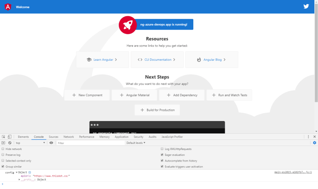Image resolution: width=318 pixels, height=189 pixels.
Task: Click the flame icon beside Angular Blog
Action: pos(199,60)
